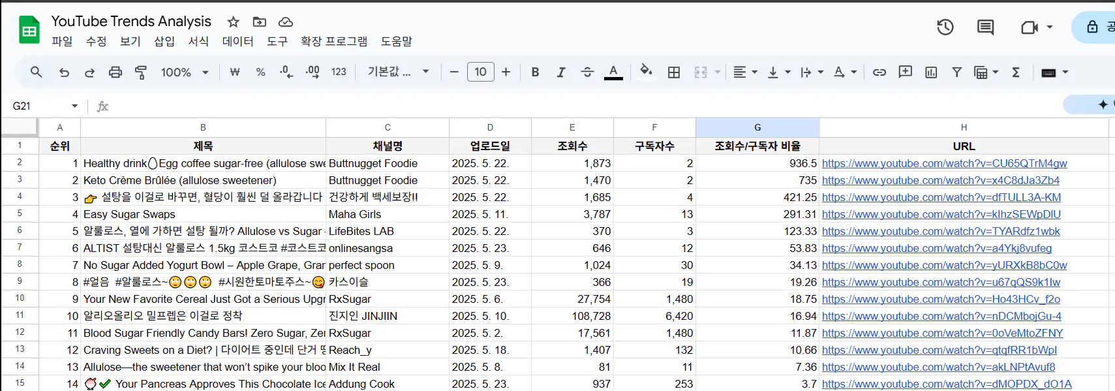Viewport: 1115px width, 391px height.
Task: Create a filter with funnel icon
Action: (957, 72)
